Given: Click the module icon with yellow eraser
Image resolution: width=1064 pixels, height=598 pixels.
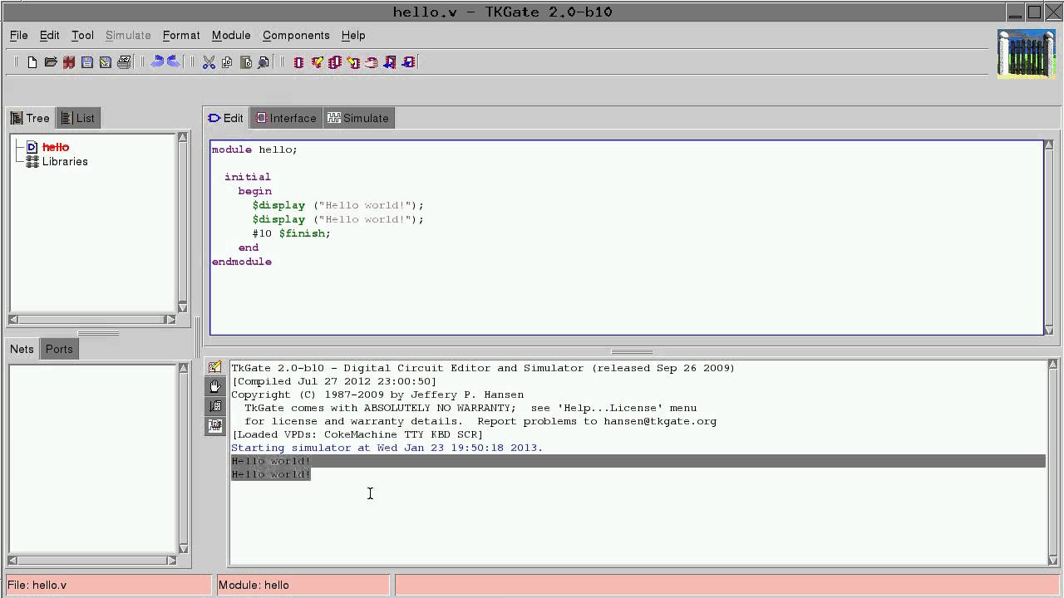Looking at the screenshot, I should click(x=353, y=62).
